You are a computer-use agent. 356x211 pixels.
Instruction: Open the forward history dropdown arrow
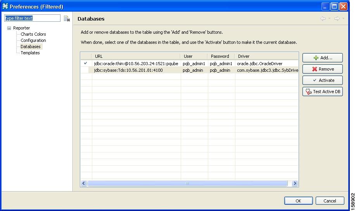[x=343, y=18]
